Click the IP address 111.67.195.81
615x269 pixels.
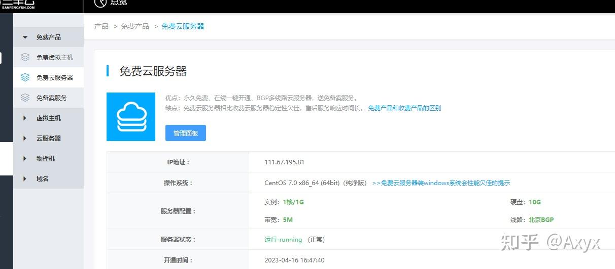pyautogui.click(x=284, y=162)
